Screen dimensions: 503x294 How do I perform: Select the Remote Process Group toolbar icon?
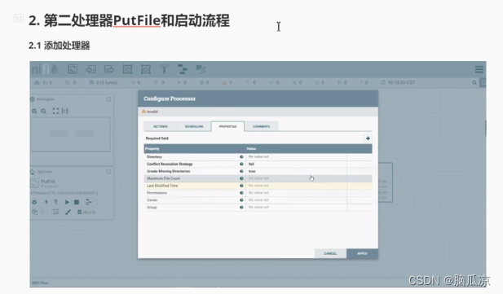click(x=146, y=69)
